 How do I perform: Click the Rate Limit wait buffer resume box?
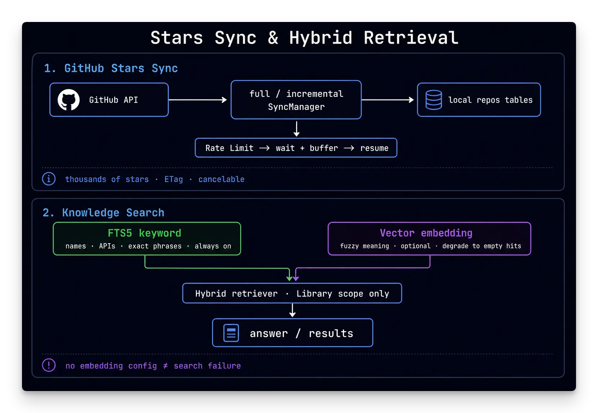(x=296, y=148)
